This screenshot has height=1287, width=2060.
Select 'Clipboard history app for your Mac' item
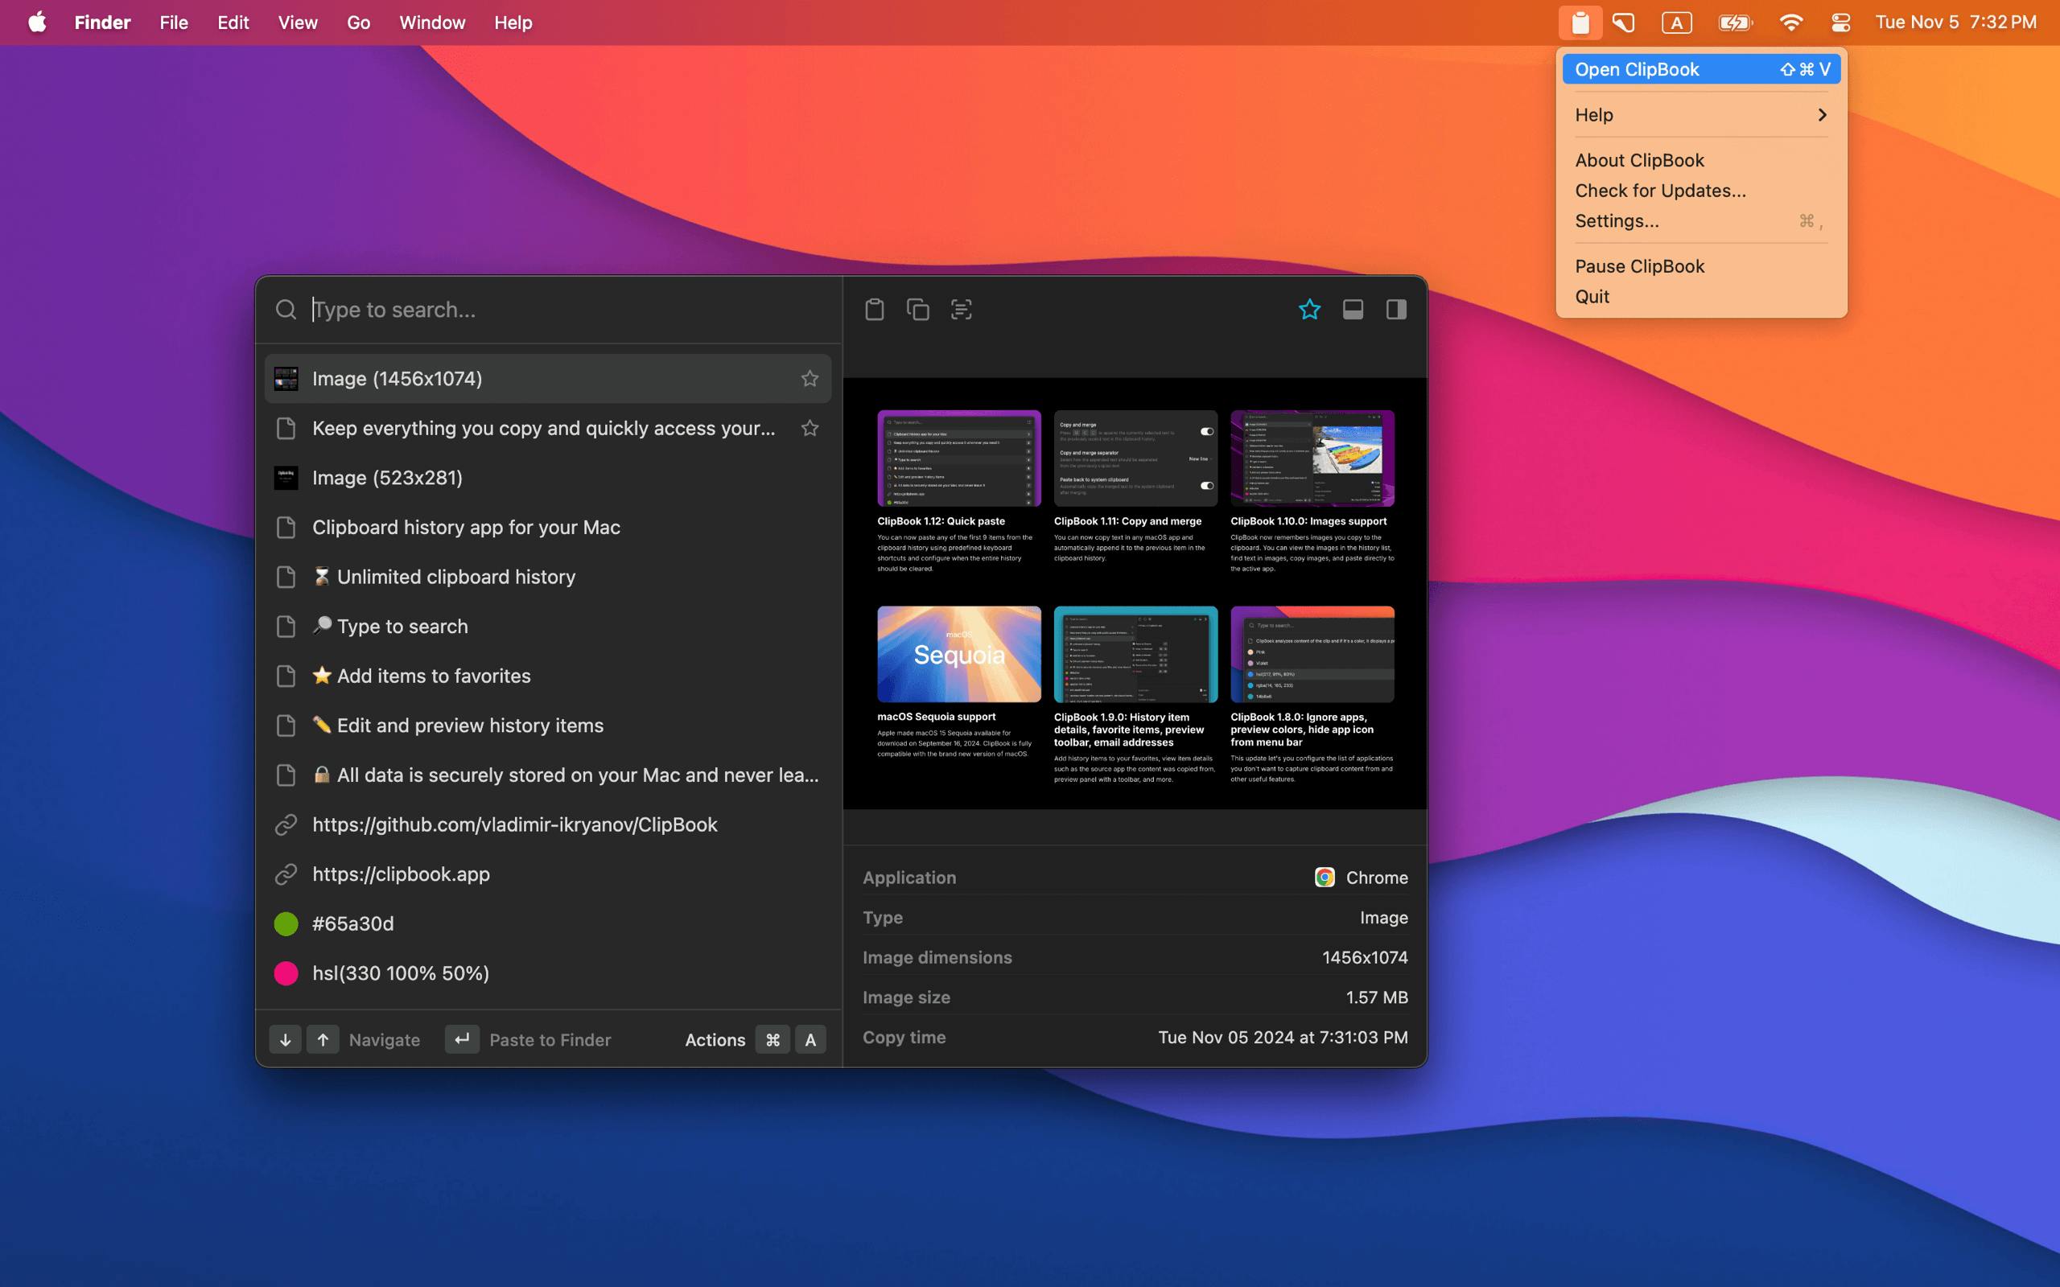point(548,527)
